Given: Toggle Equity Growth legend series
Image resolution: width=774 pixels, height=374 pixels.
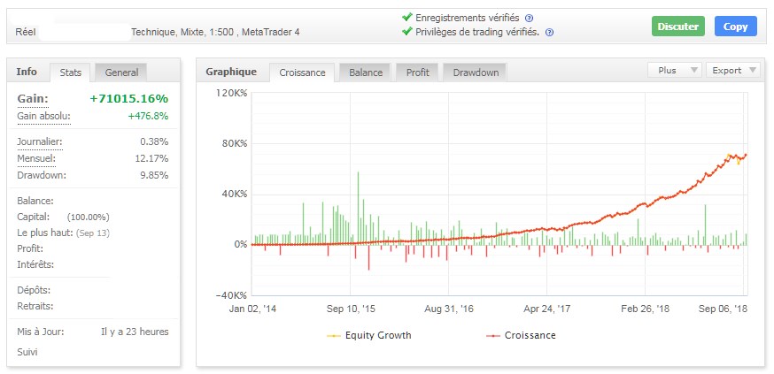Looking at the screenshot, I should point(369,335).
